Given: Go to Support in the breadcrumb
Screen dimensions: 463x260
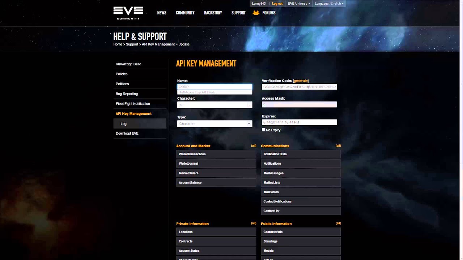Looking at the screenshot, I should click(132, 44).
